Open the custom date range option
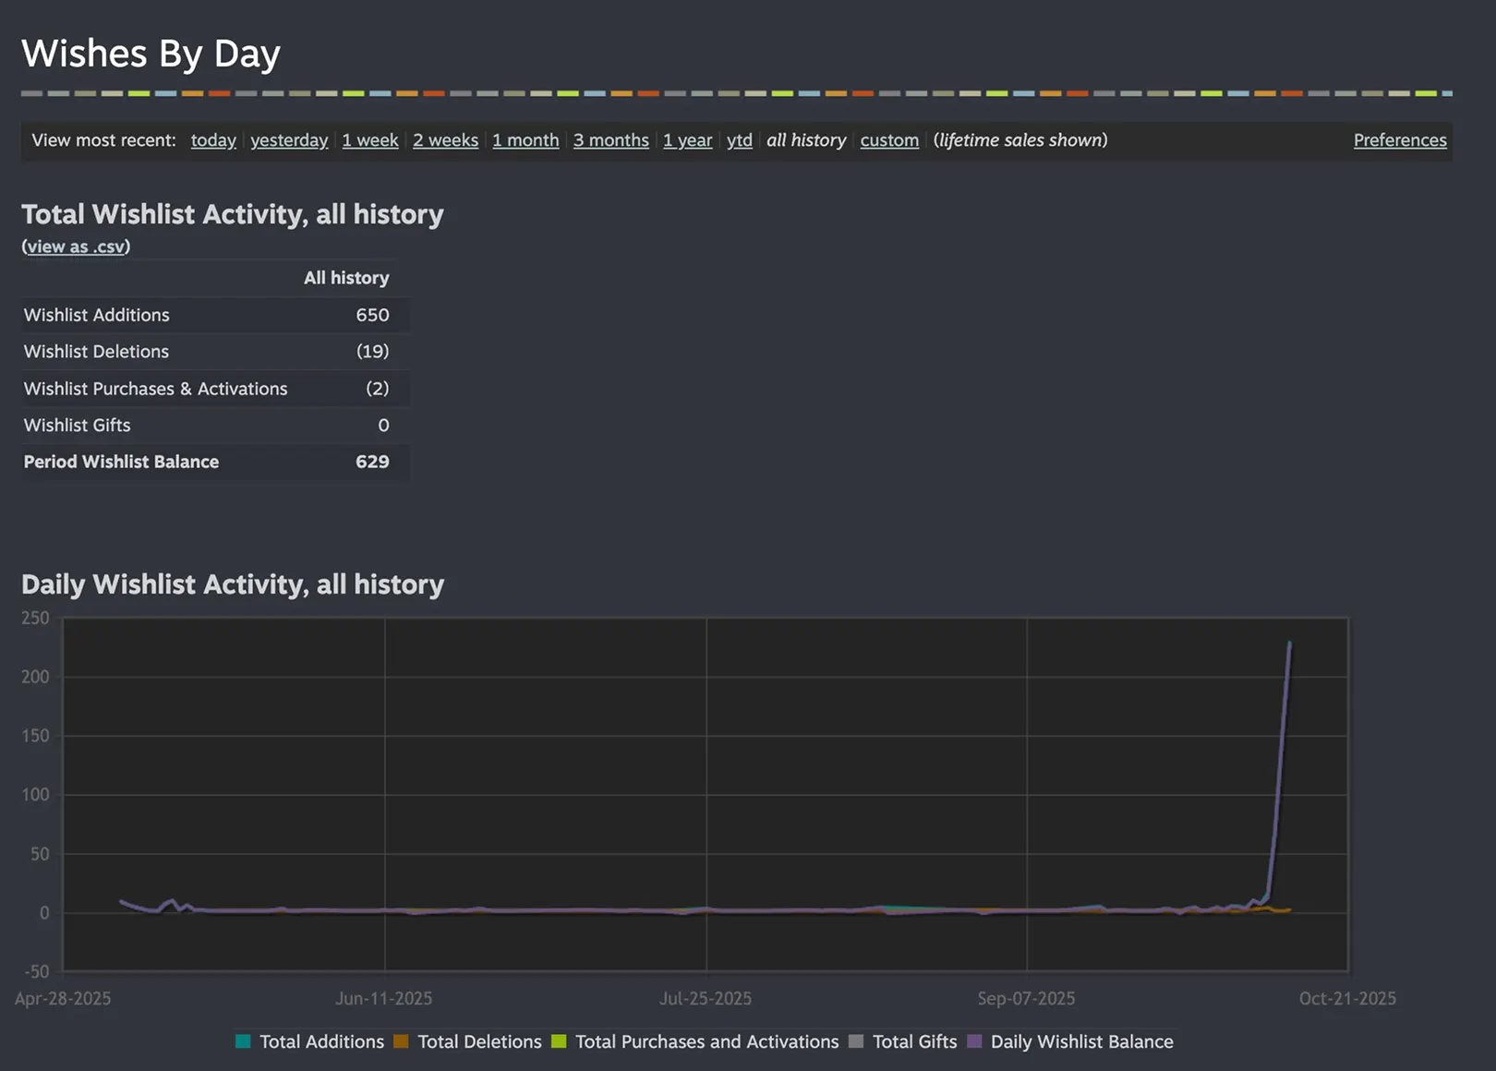1496x1071 pixels. tap(889, 140)
